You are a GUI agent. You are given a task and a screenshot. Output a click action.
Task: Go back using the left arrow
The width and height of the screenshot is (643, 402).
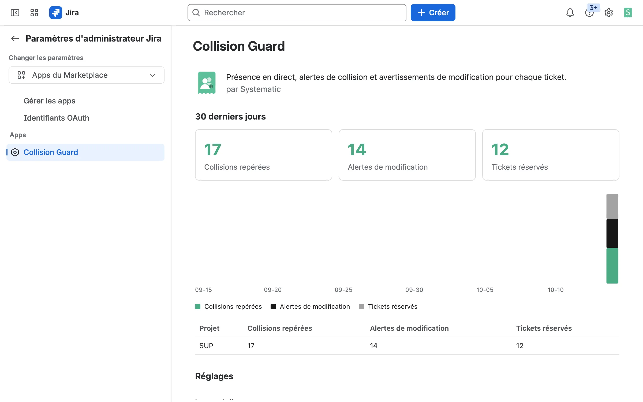tap(15, 39)
